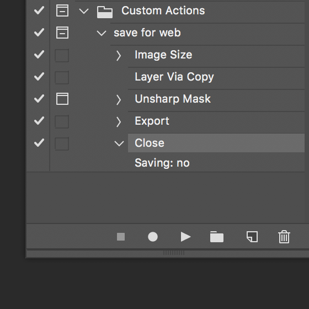Image resolution: width=309 pixels, height=309 pixels.
Task: Click the Stop playing/recording square button
Action: click(x=121, y=237)
